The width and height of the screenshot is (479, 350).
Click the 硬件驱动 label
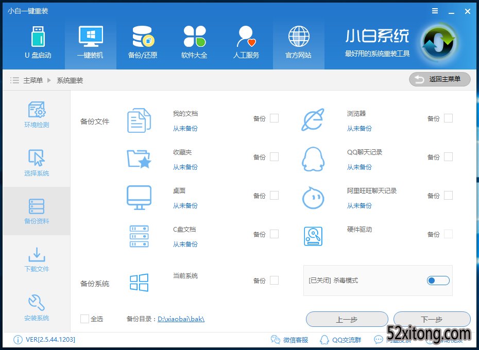(360, 230)
